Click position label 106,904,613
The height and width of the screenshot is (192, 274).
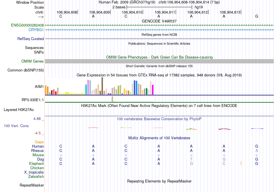[x=230, y=12]
